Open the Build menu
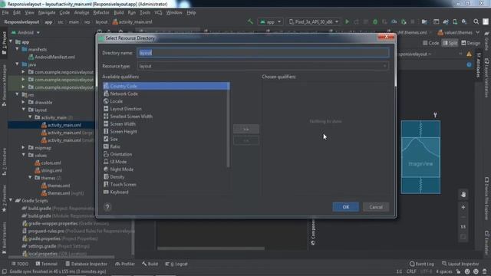The height and width of the screenshot is (276, 491). point(119,12)
